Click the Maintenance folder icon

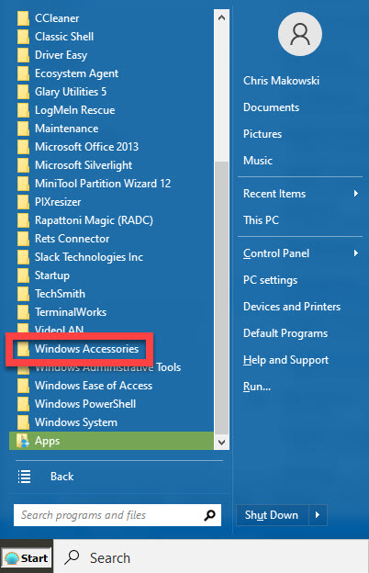23,129
